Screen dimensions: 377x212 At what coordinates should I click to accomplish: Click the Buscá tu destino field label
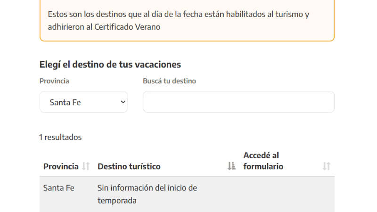pyautogui.click(x=169, y=81)
